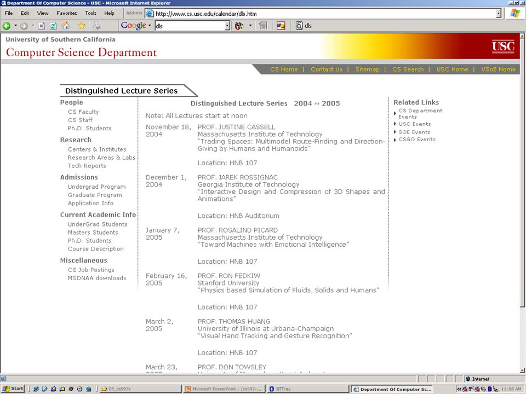This screenshot has width=526, height=394.
Task: Click the IE page icon in address bar
Action: [150, 14]
